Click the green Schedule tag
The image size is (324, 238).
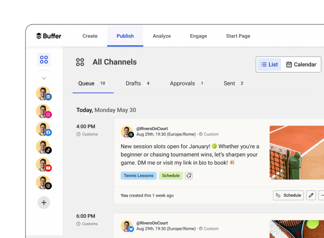pyautogui.click(x=171, y=176)
